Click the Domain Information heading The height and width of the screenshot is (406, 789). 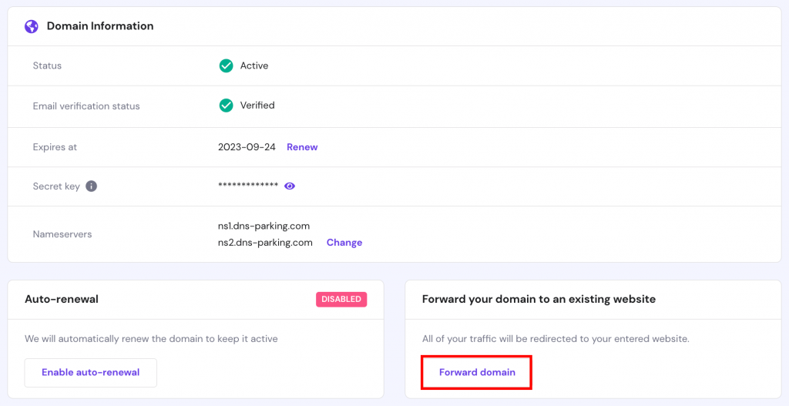coord(100,26)
